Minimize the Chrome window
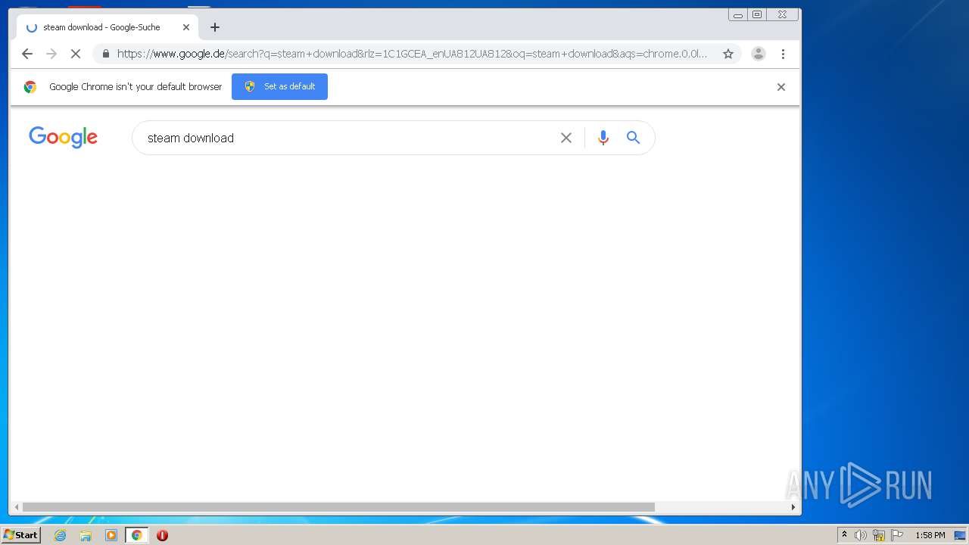Screen dimensions: 969x545 (x=738, y=14)
